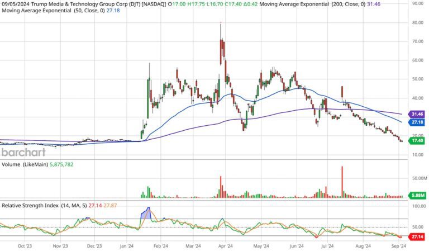Click the Apr '24 date axis label
The width and height of the screenshot is (429, 251).
point(226,245)
